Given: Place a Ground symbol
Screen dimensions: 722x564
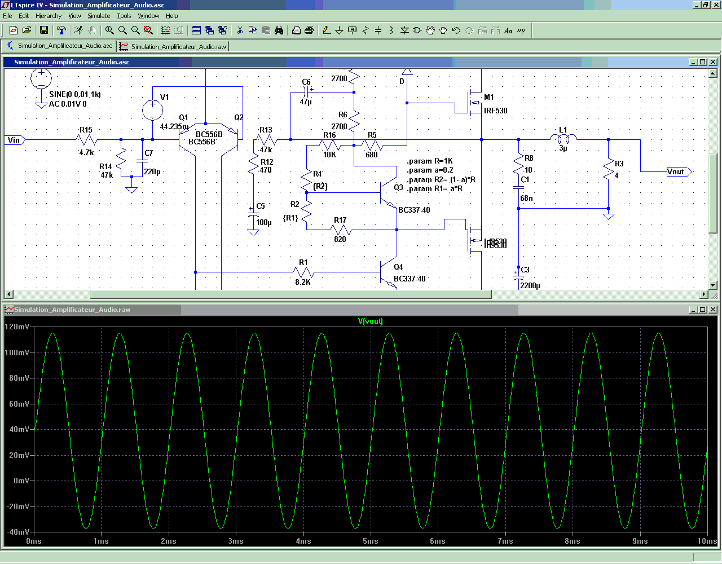Looking at the screenshot, I should pyautogui.click(x=339, y=30).
